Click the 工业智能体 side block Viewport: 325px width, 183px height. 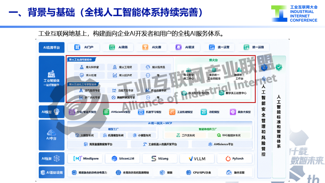coord(52,79)
